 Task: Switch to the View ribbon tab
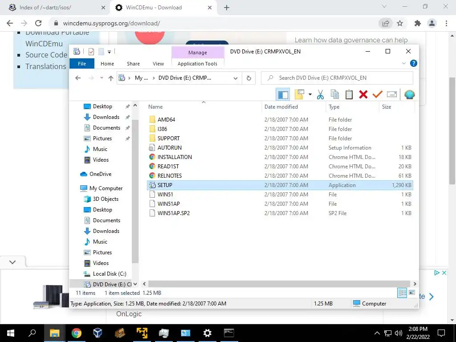point(158,64)
